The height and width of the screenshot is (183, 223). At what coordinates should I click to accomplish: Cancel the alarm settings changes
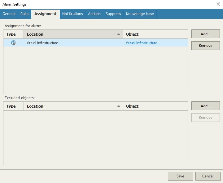click(x=208, y=176)
